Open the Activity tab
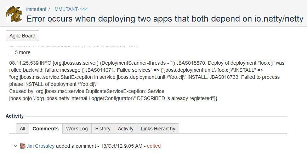This screenshot has width=307, height=153. tap(125, 129)
